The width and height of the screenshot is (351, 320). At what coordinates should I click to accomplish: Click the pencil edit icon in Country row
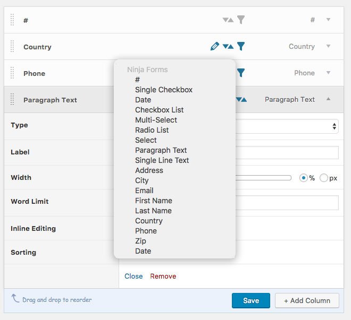click(x=214, y=47)
